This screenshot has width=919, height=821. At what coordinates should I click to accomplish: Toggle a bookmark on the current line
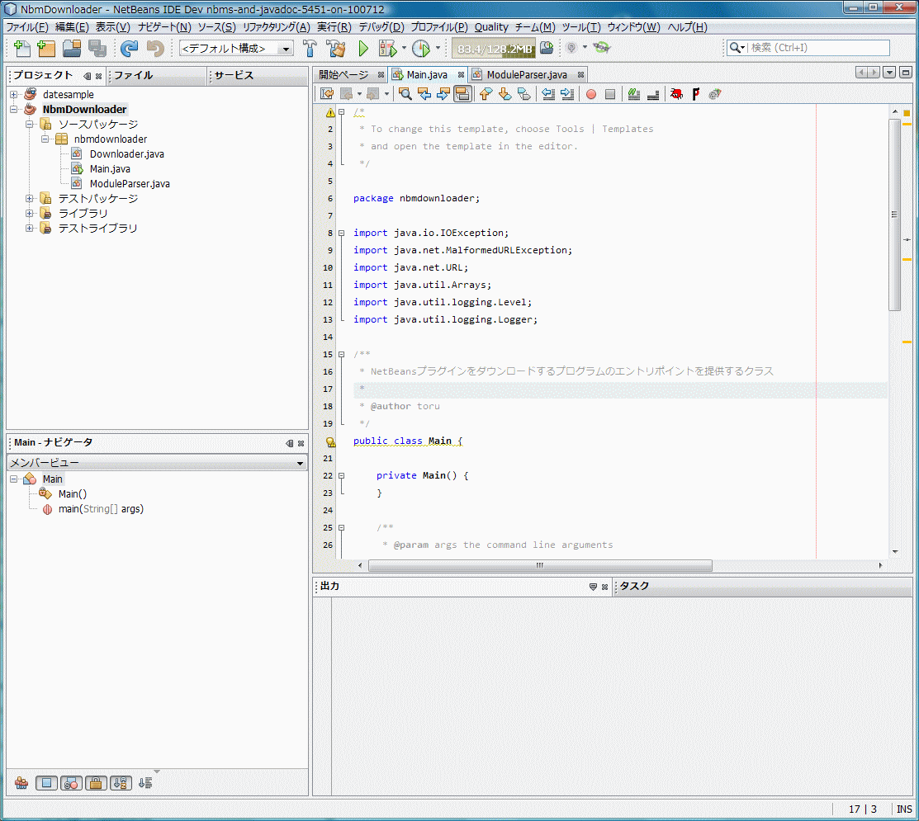[524, 94]
